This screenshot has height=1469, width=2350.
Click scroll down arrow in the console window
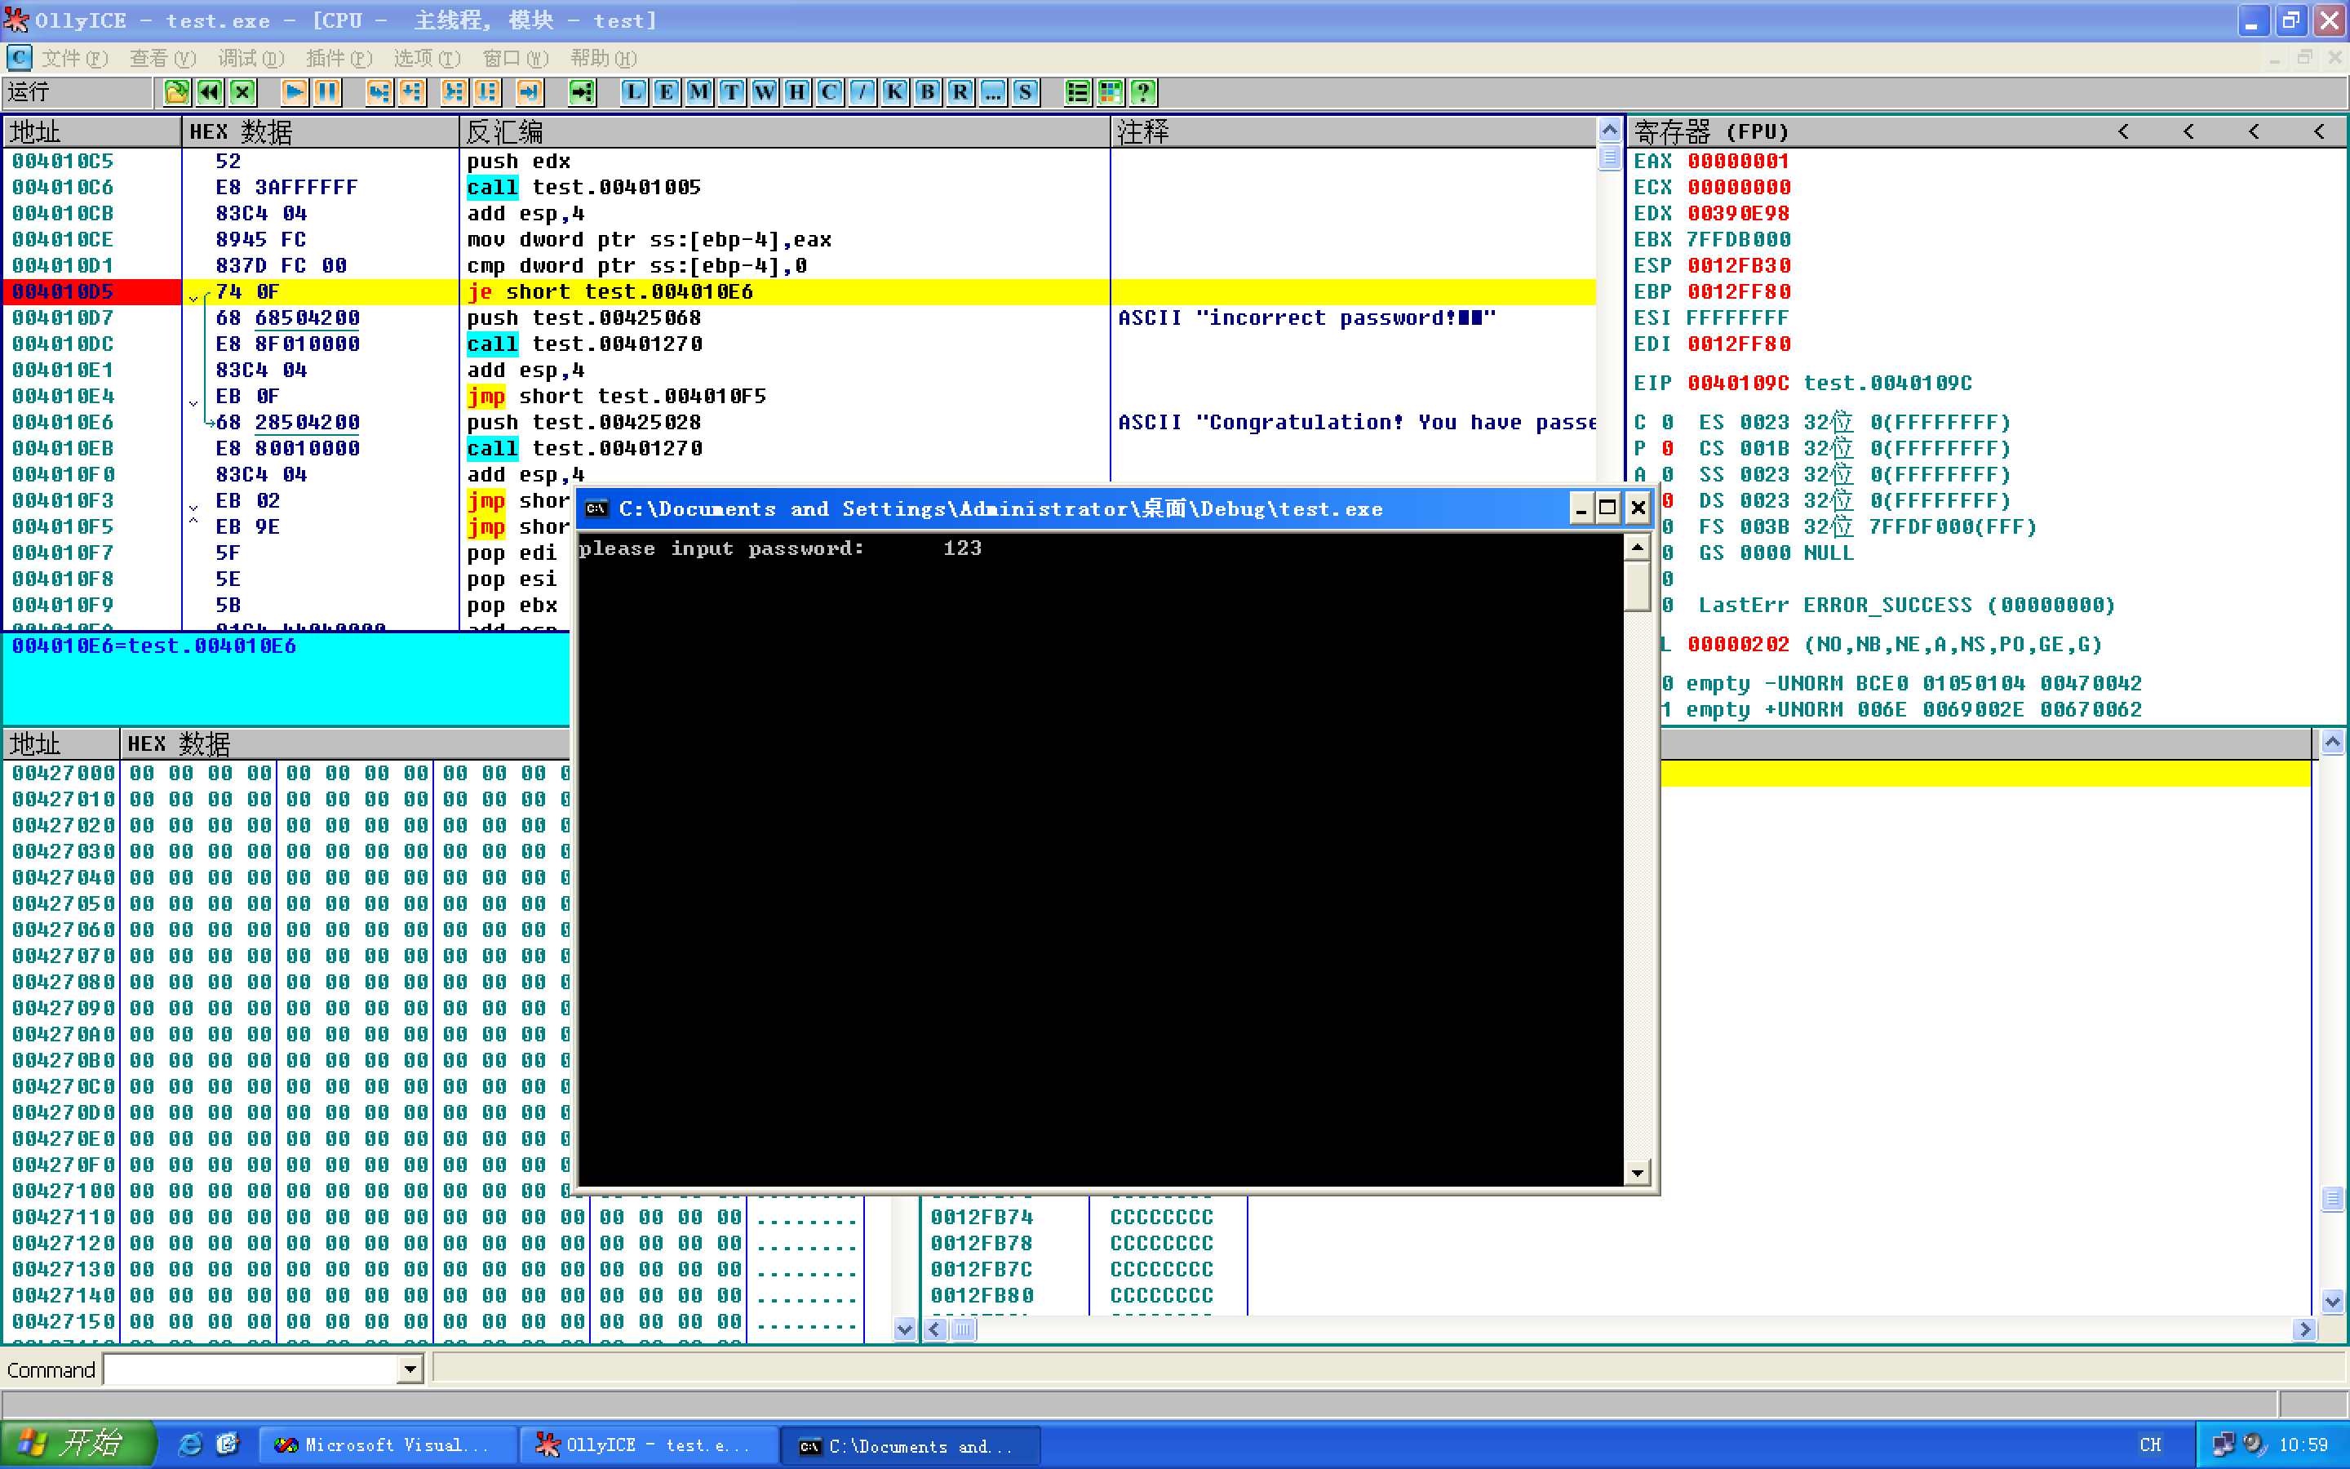tap(1637, 1173)
